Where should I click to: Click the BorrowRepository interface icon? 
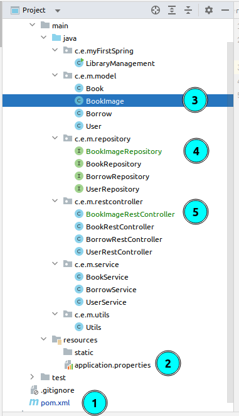click(x=79, y=176)
